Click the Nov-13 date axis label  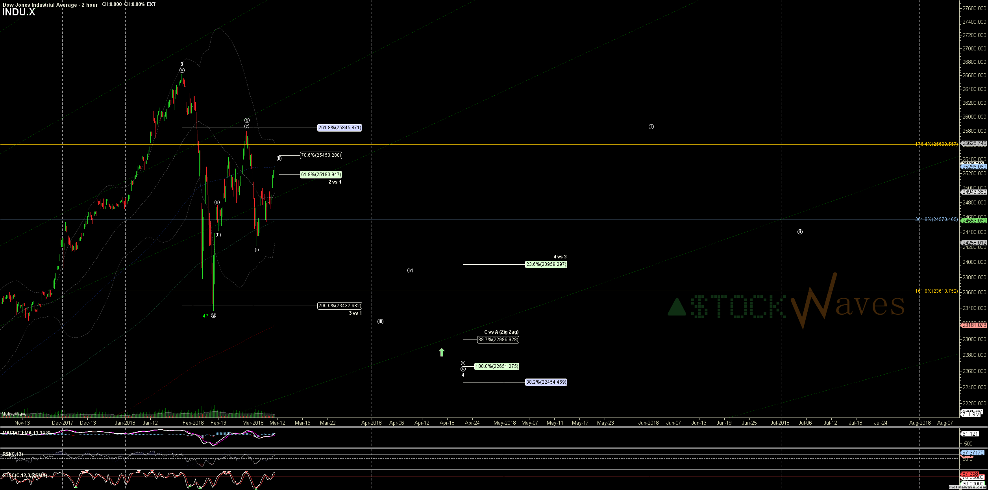(22, 423)
